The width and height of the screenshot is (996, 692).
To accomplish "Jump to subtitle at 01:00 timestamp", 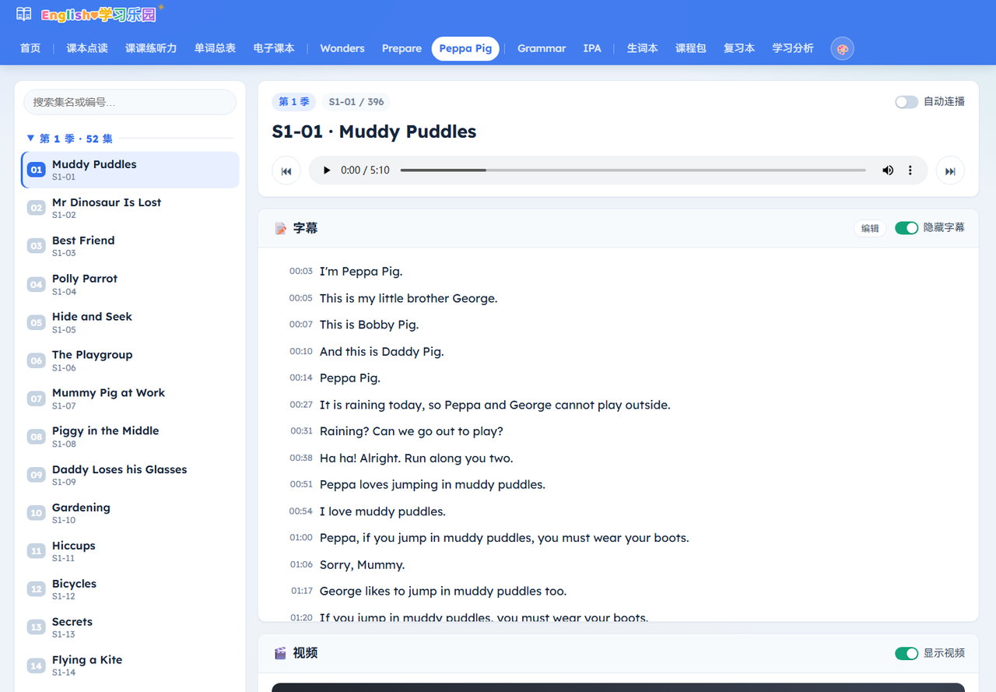I will (301, 538).
